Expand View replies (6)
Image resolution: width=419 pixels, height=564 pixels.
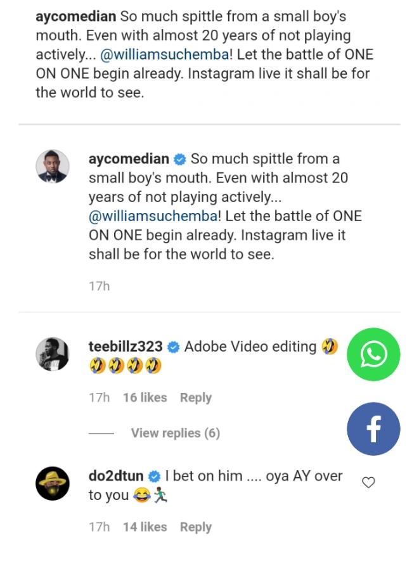click(x=175, y=433)
